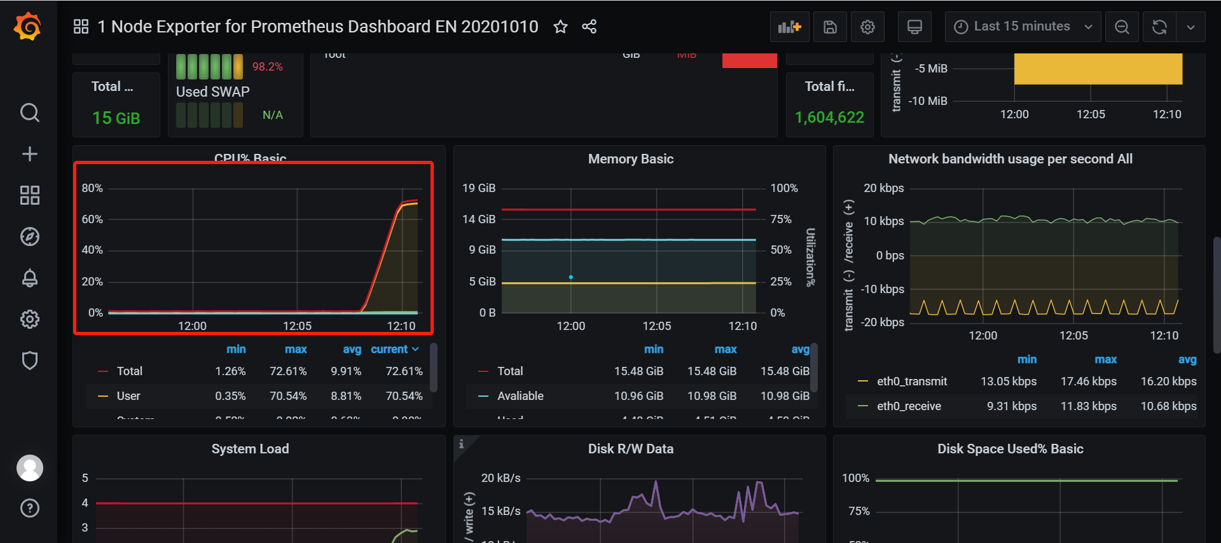Image resolution: width=1221 pixels, height=543 pixels.
Task: Toggle Avaliable series in Memory legend
Action: click(x=520, y=396)
